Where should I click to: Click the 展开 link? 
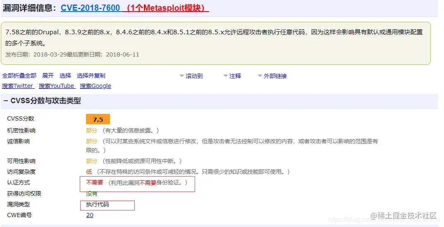(48, 76)
